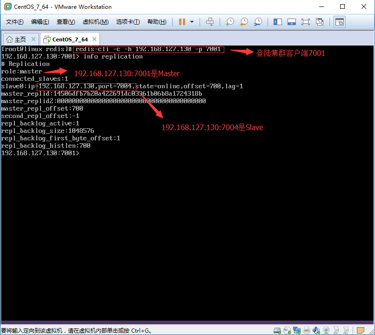Click the master_replid2 zeros line
The width and height of the screenshot is (375, 335).
point(104,101)
